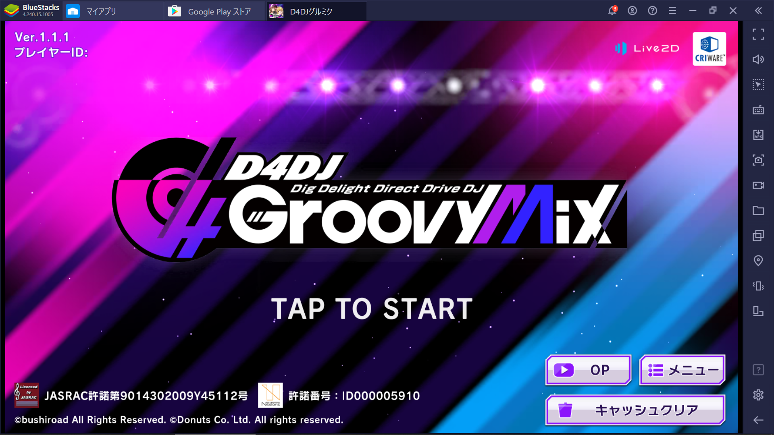The height and width of the screenshot is (435, 774).
Task: Switch to the Google Play ストア tab
Action: pos(215,11)
